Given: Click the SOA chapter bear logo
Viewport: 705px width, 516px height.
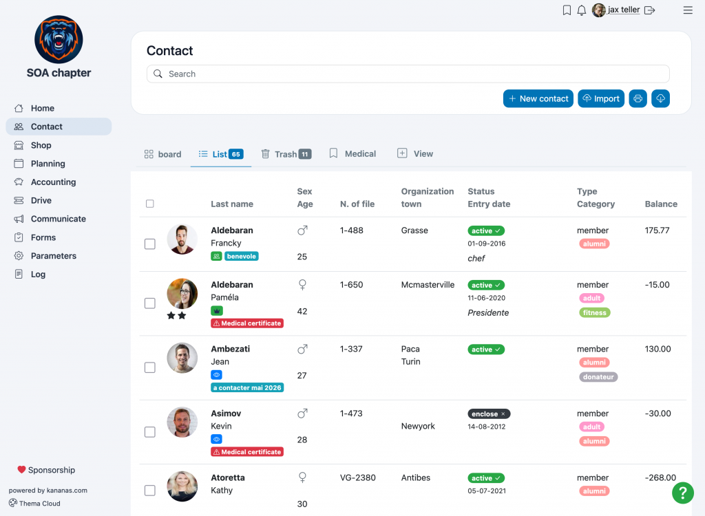Looking at the screenshot, I should (x=59, y=39).
